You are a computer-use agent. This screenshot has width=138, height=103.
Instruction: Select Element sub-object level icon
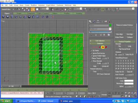(x=106, y=47)
